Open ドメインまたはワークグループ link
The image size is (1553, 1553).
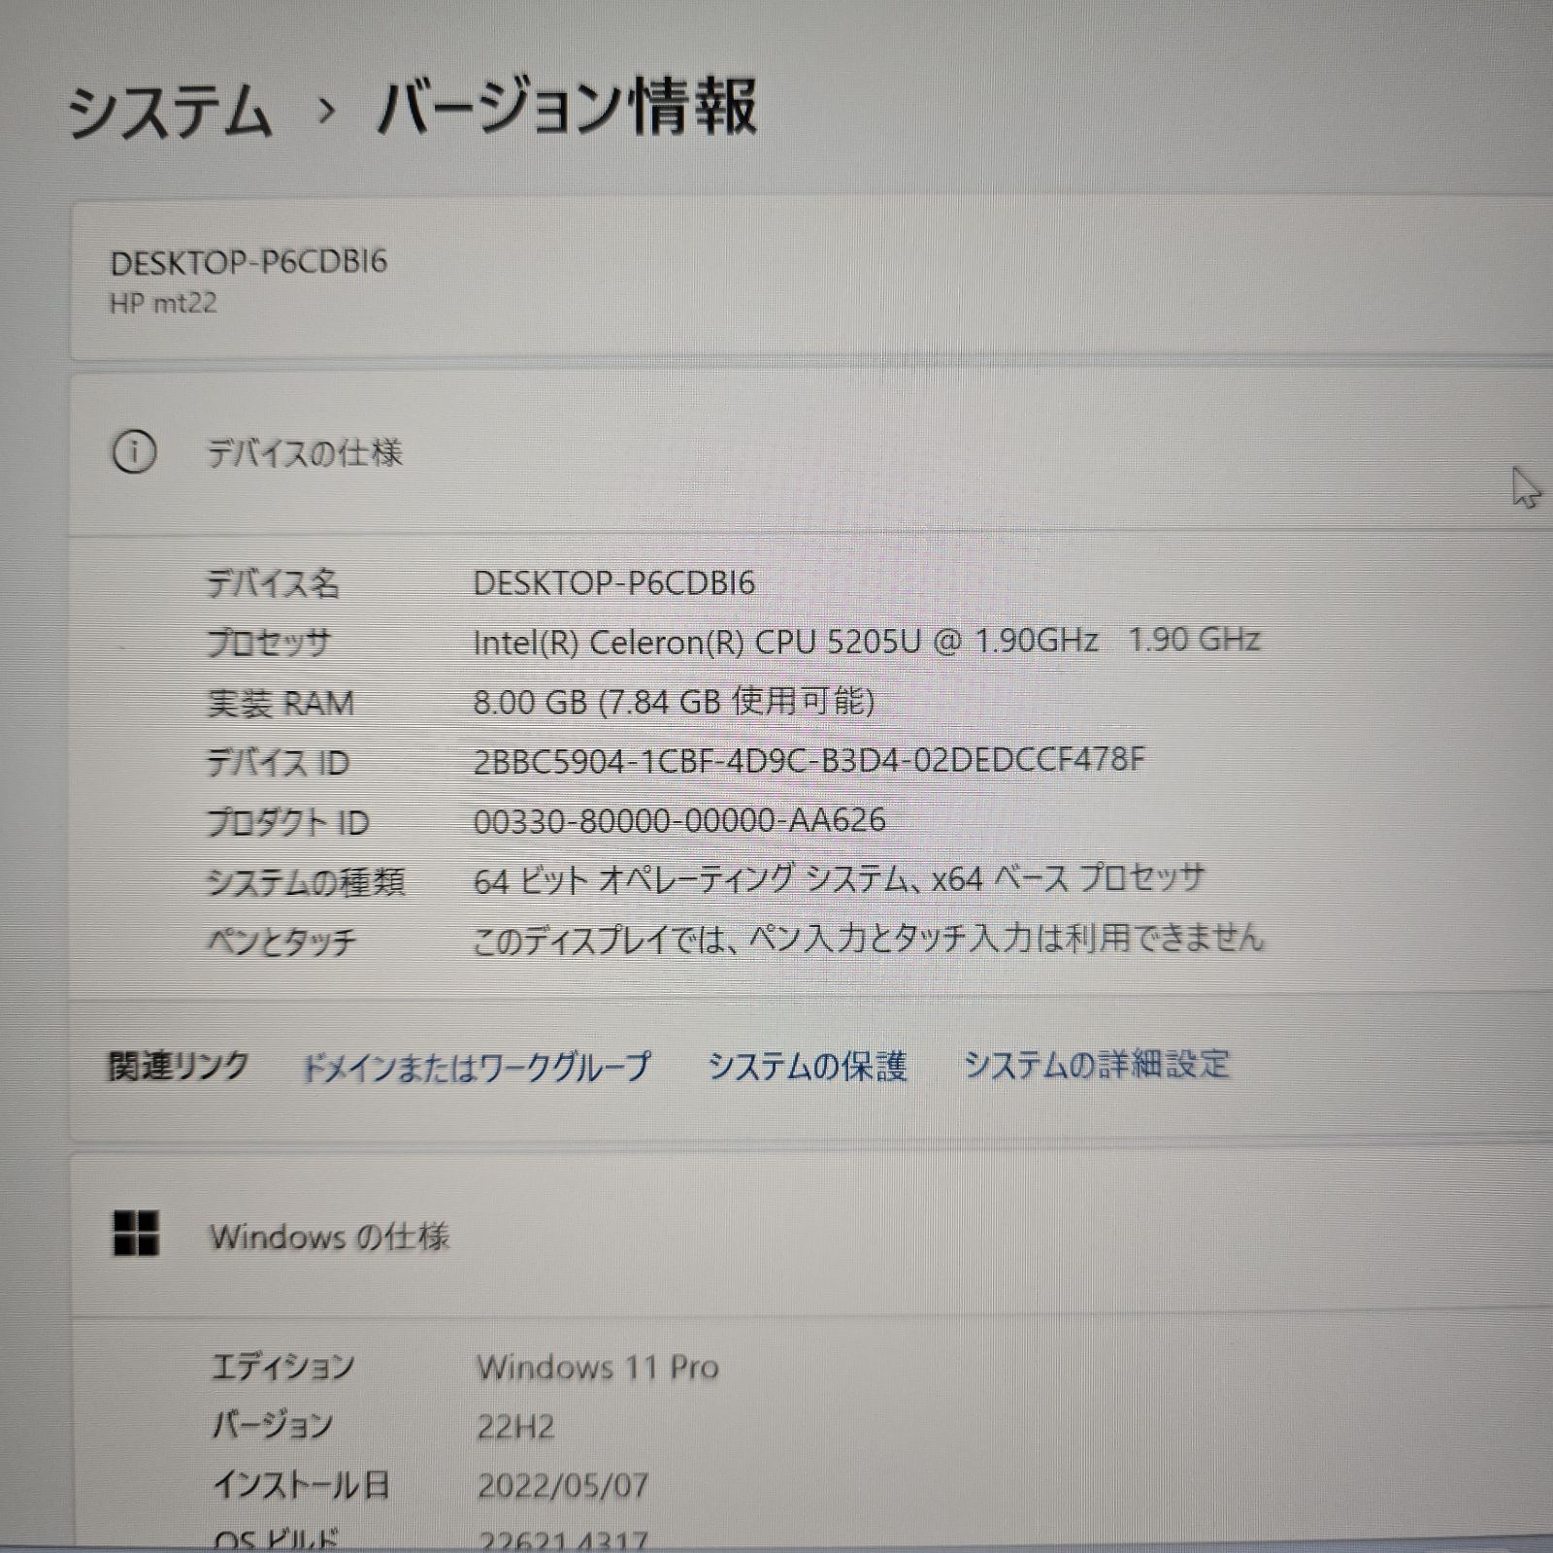476,1067
